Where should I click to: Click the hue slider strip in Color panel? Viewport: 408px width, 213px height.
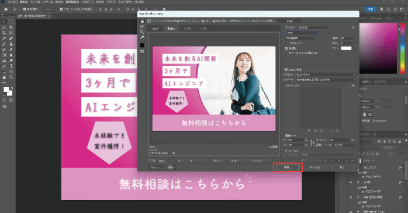pos(403,48)
